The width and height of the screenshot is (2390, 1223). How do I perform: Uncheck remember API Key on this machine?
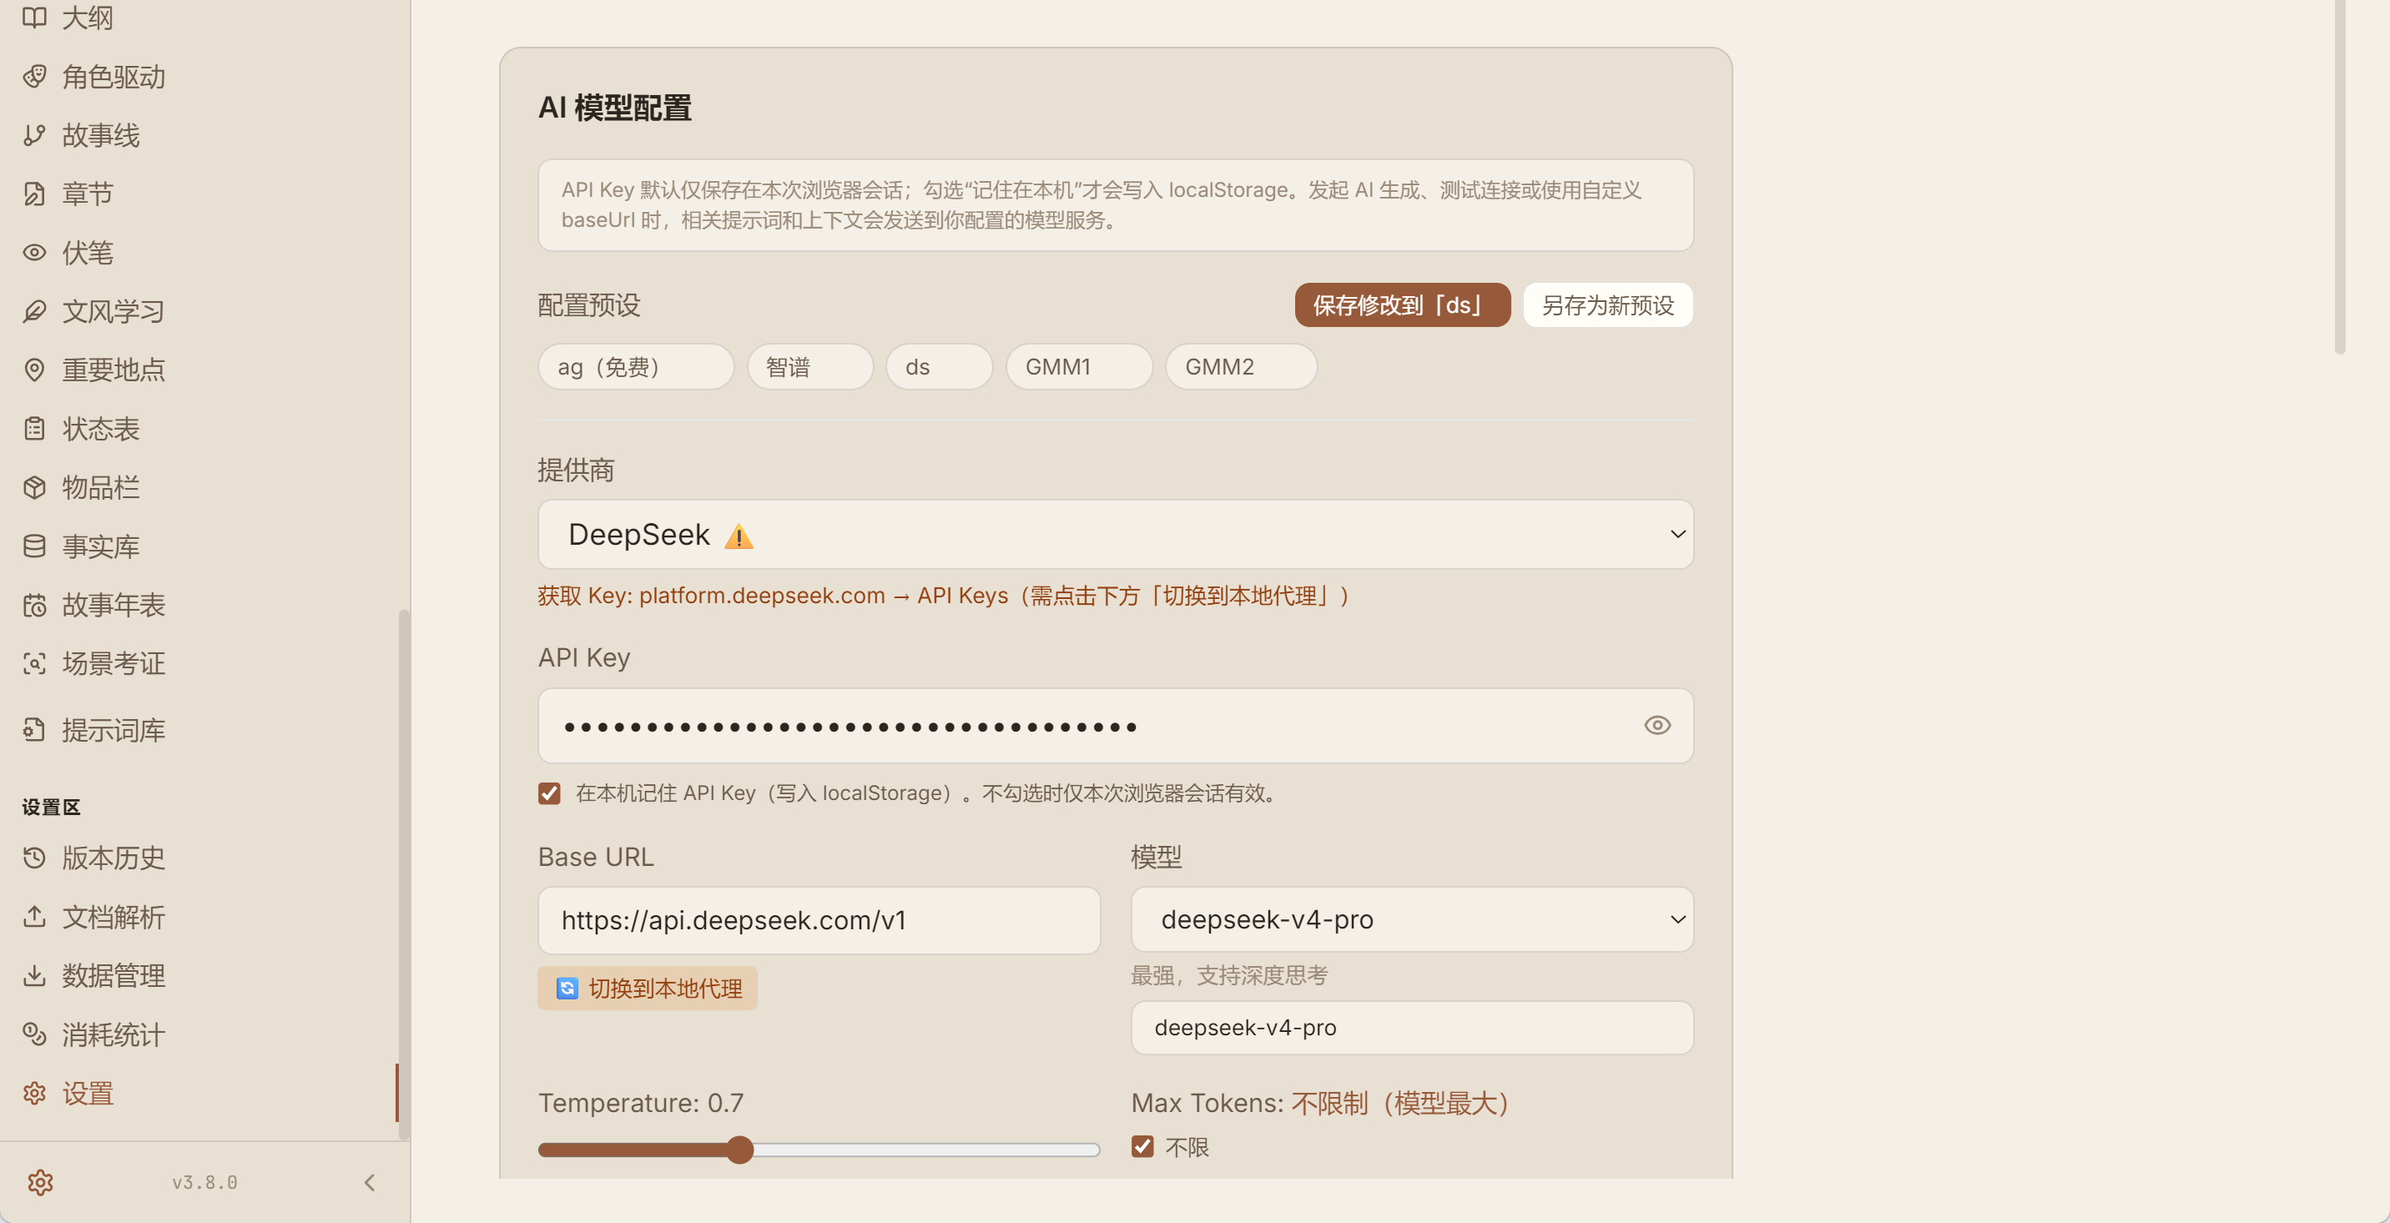click(549, 793)
